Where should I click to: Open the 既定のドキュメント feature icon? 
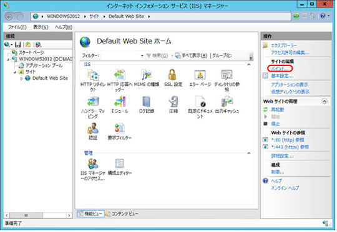(200, 102)
